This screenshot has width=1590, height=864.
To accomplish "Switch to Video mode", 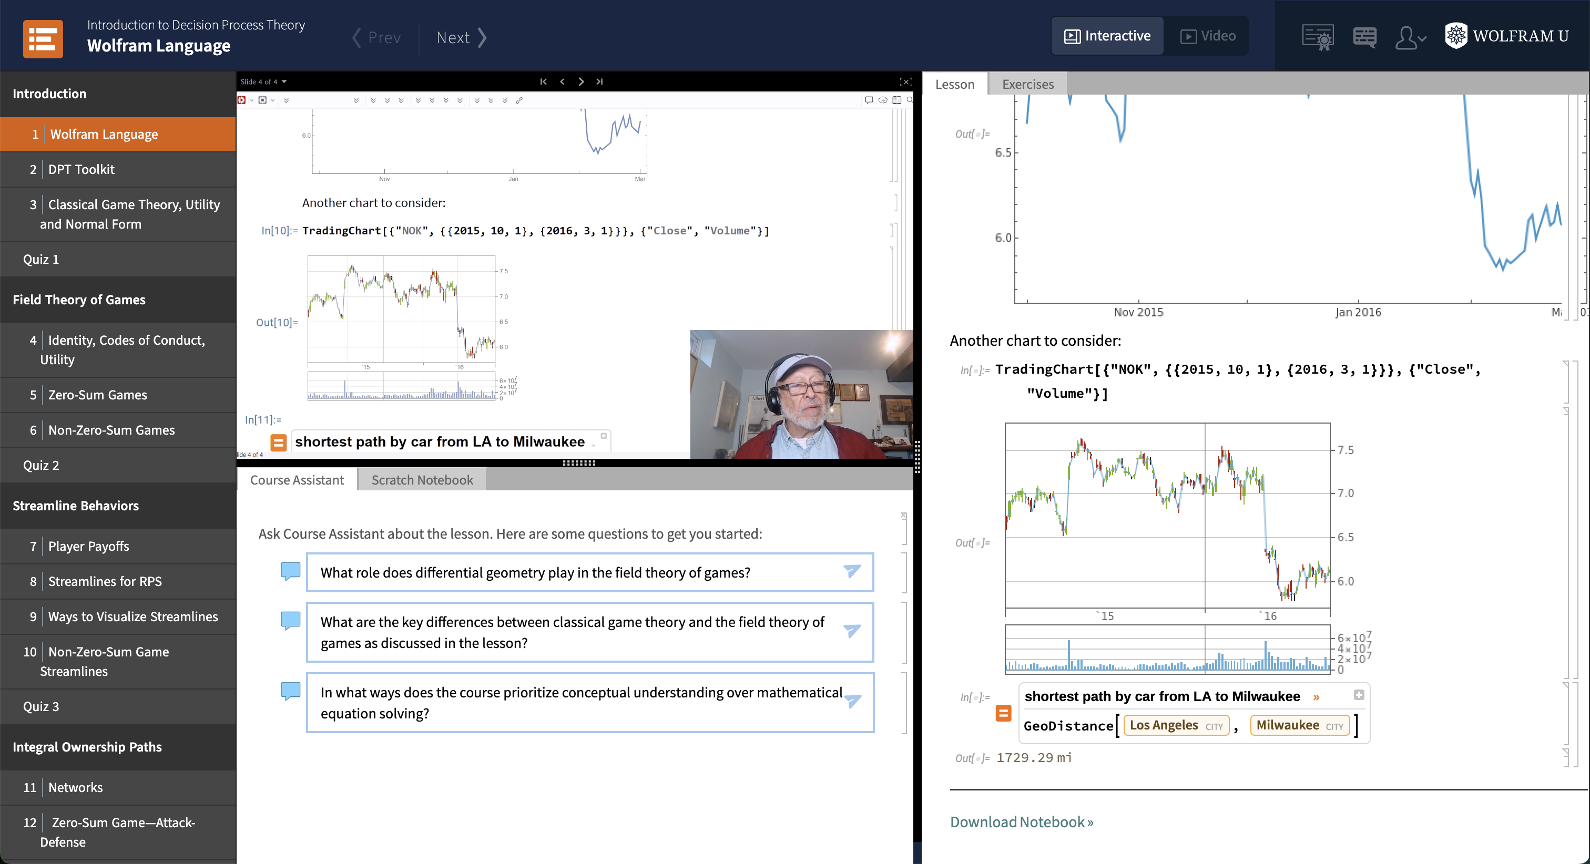I will 1207,36.
